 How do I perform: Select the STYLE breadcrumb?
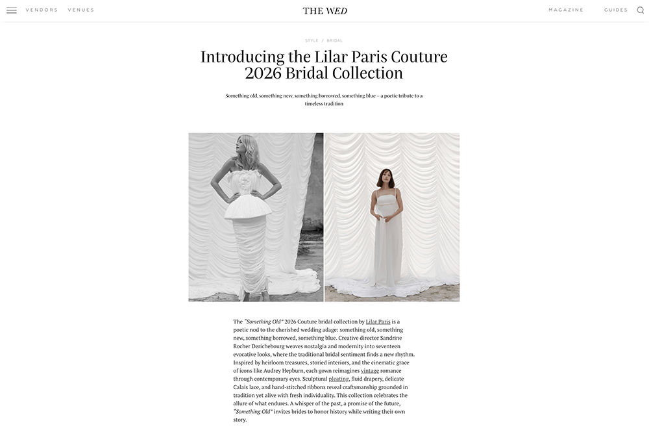312,40
